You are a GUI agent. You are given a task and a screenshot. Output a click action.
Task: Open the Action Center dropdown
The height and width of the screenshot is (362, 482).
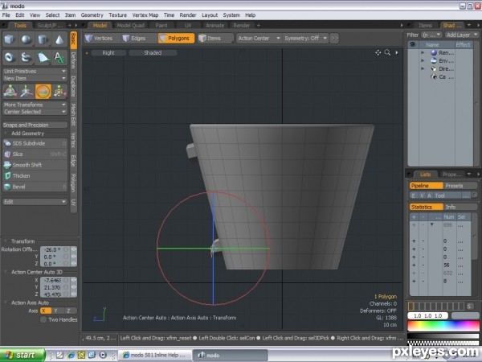tap(259, 38)
